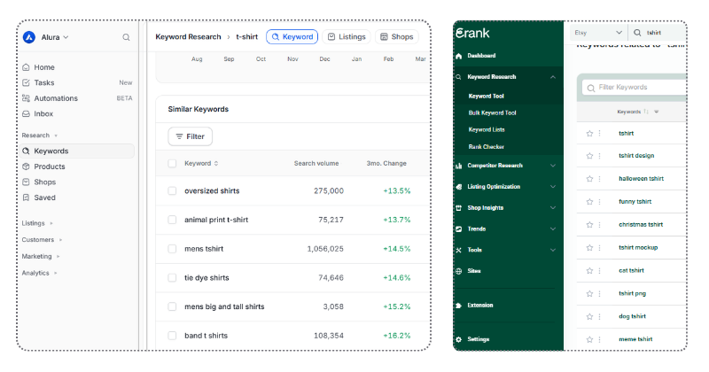The image size is (709, 372).
Task: Tick the select-all checkbox in table header
Action: coord(172,163)
